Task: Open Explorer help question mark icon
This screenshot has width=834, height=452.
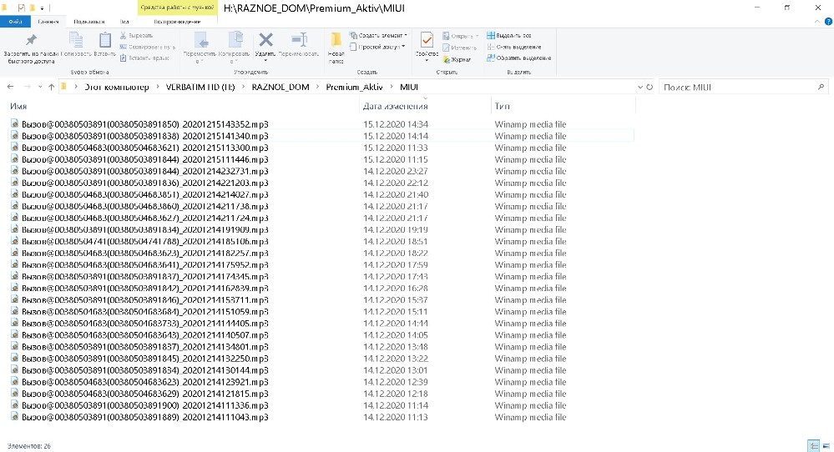Action: coord(828,22)
